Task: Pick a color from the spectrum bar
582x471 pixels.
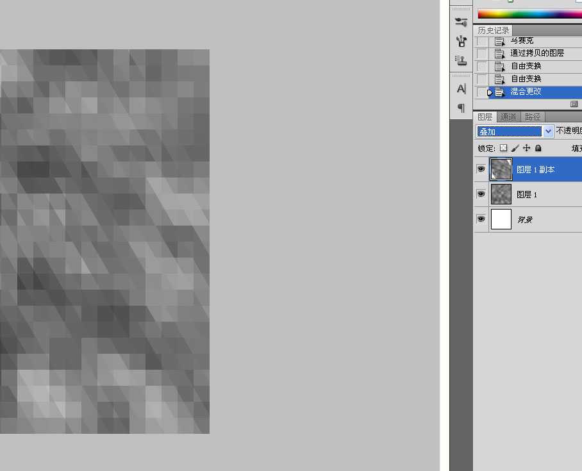Action: 529,15
